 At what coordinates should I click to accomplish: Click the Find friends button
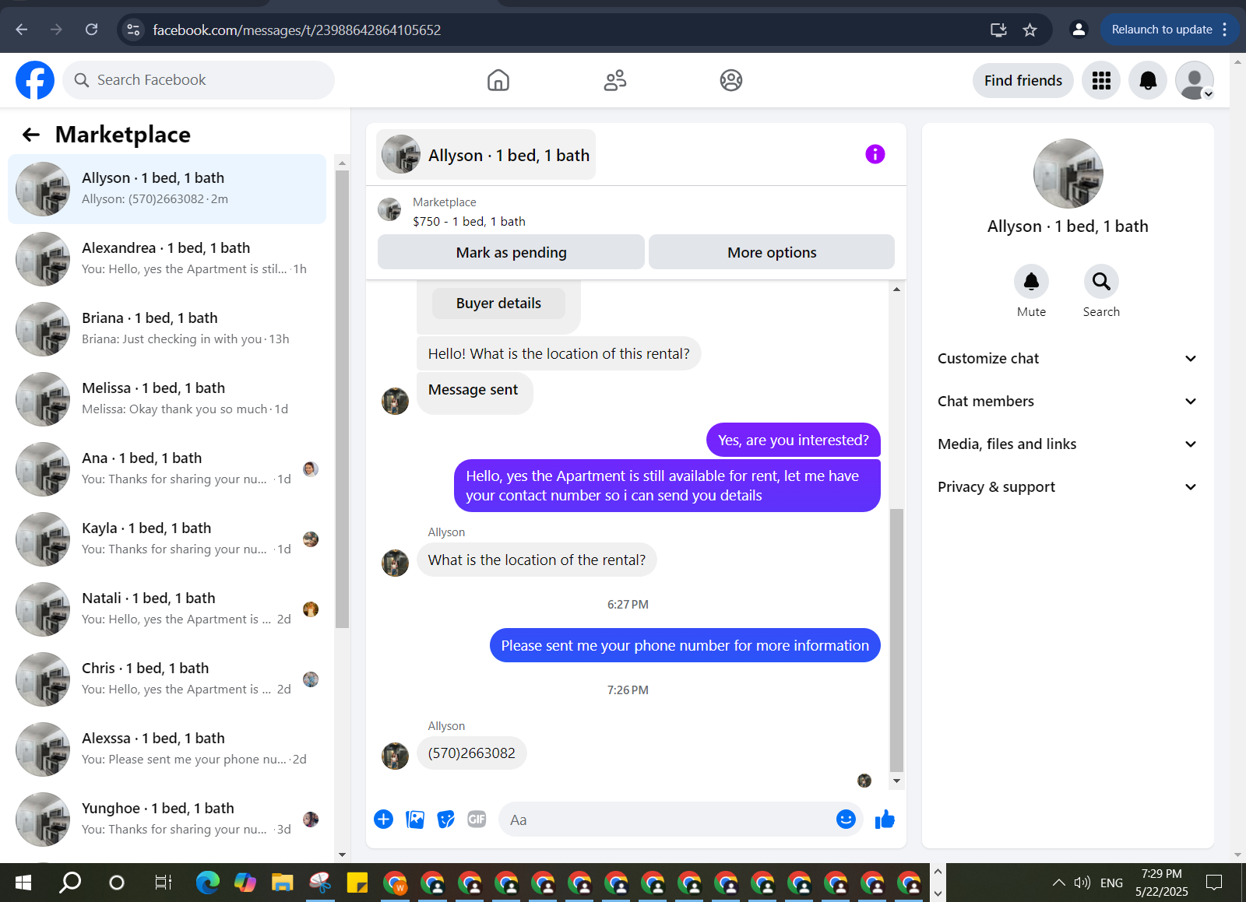[1023, 80]
